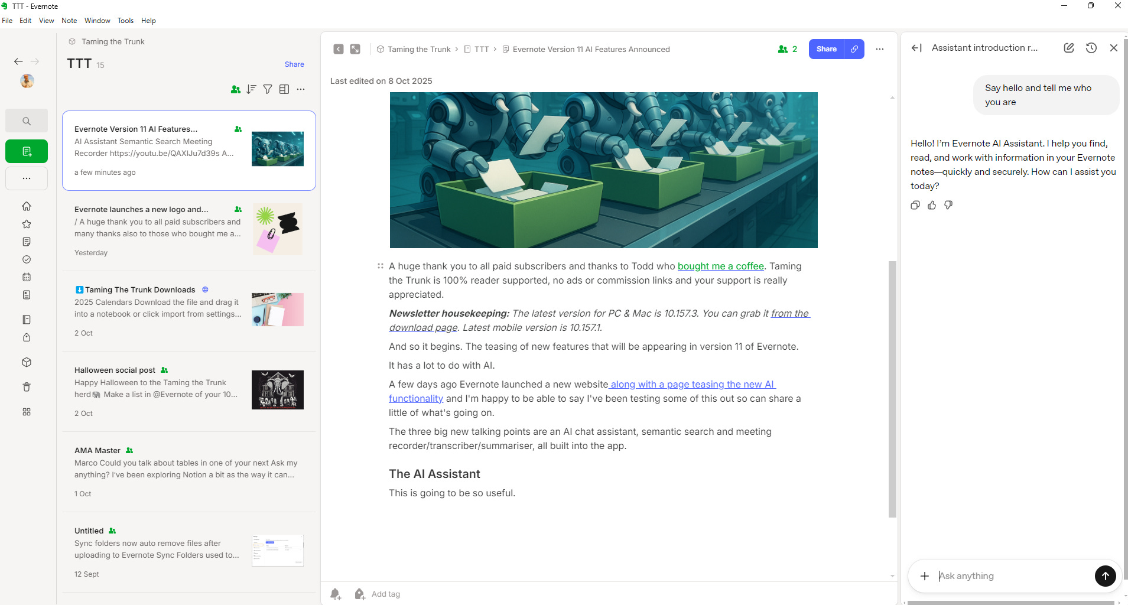Open Calendar icon in sidebar
Screen dimensions: 1128x605
pyautogui.click(x=27, y=277)
